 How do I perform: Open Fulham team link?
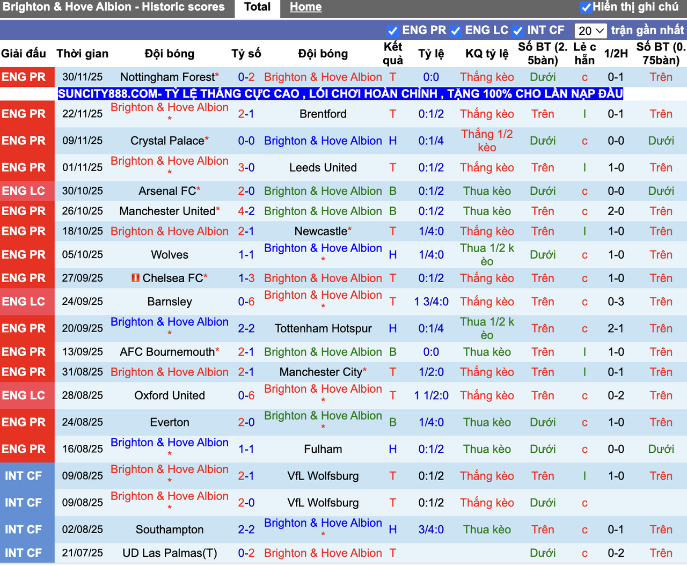(323, 449)
